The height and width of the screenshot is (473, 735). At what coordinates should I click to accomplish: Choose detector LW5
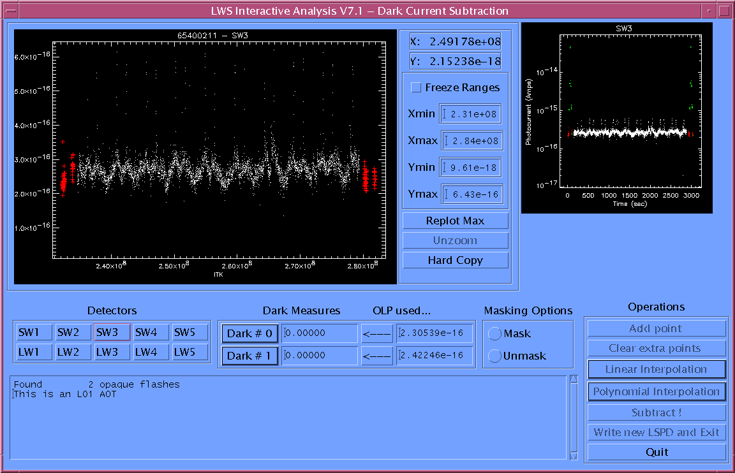[190, 352]
